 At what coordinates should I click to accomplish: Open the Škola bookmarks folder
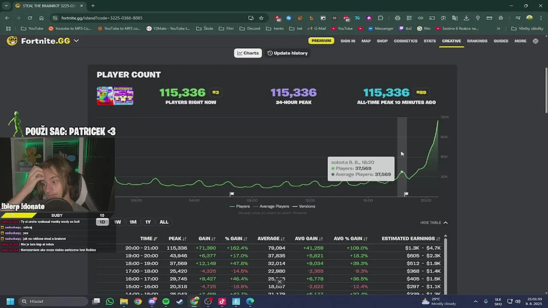tap(205, 29)
